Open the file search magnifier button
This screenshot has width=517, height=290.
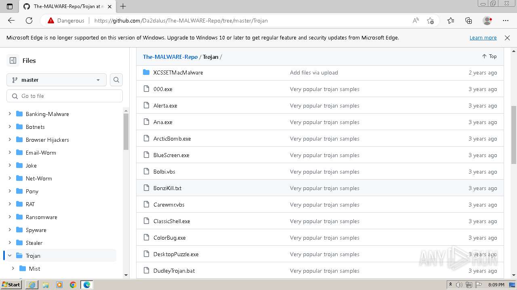[x=116, y=80]
